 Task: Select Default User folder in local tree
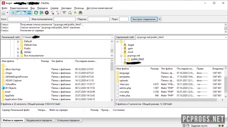pyautogui.click(x=30, y=45)
